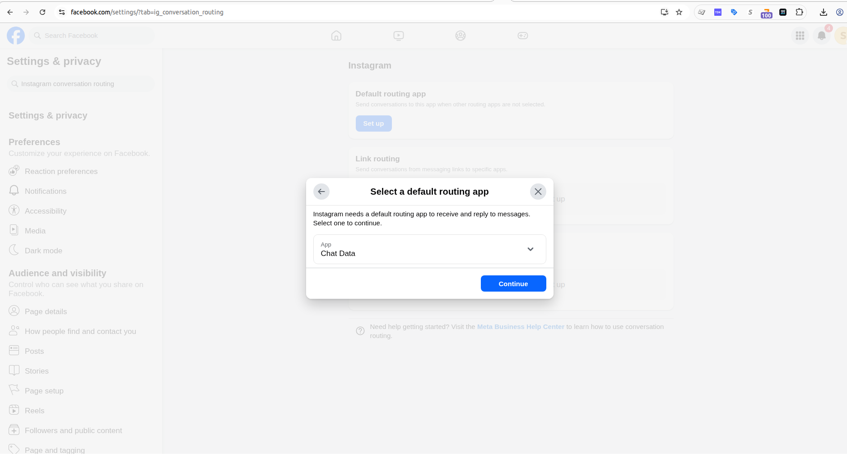The width and height of the screenshot is (847, 457).
Task: Click the site information icon in address bar
Action: click(x=62, y=12)
